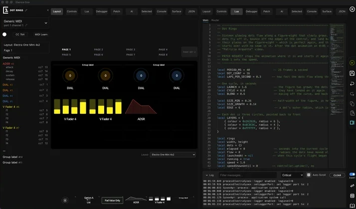Click the copy icon in right sidebar

[352, 104]
